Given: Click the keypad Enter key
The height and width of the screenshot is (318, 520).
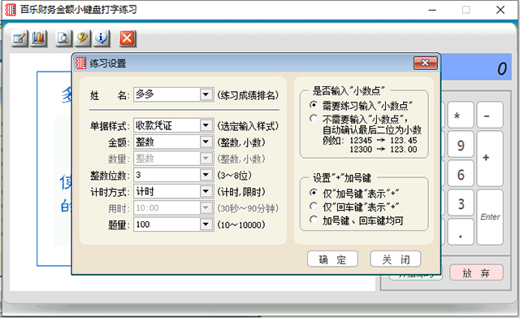Looking at the screenshot, I should tap(490, 218).
